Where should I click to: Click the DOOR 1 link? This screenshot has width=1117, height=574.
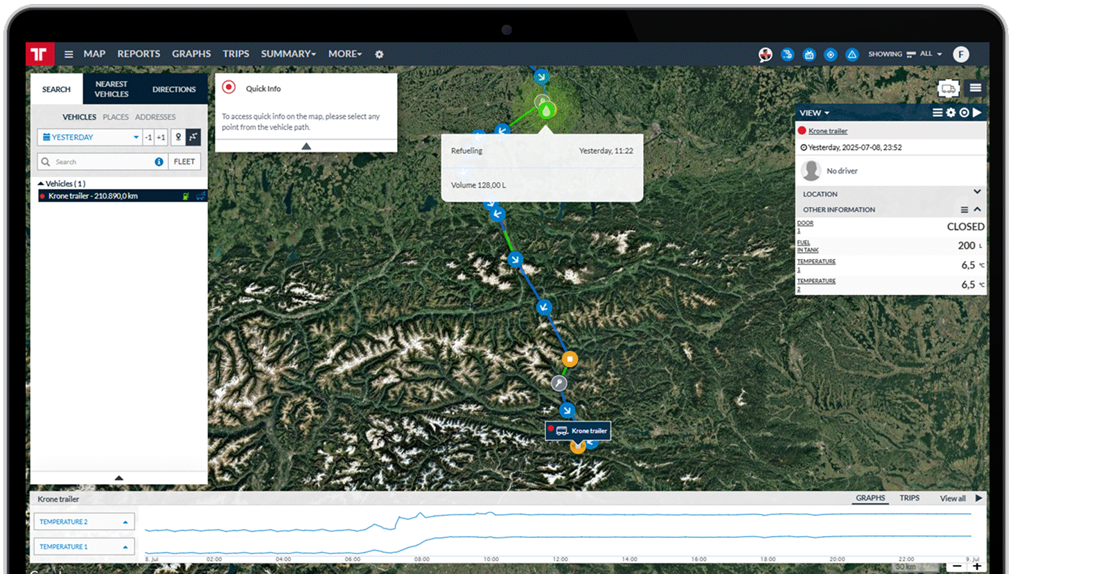[x=805, y=226]
